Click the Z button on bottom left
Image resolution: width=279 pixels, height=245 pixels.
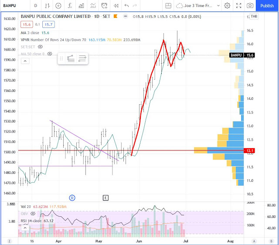pyautogui.click(x=9, y=241)
